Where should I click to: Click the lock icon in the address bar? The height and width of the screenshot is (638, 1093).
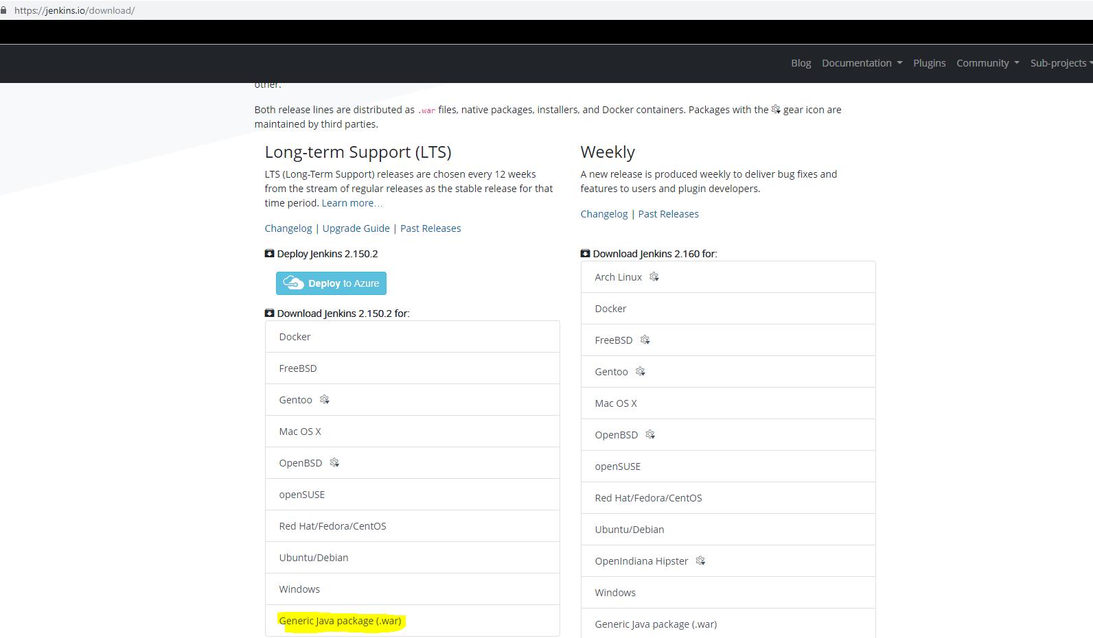click(x=4, y=10)
